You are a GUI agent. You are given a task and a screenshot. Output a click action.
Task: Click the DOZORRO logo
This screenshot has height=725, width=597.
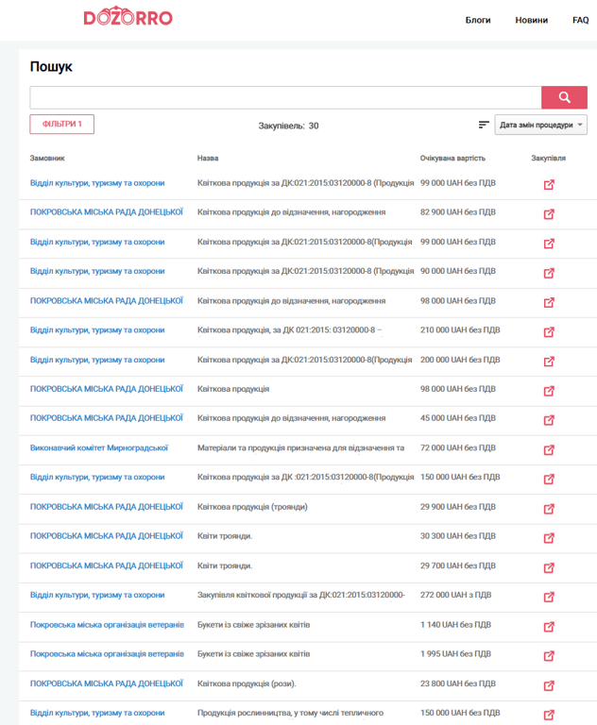[128, 17]
